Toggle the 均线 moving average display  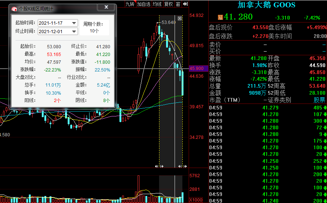click(x=157, y=4)
